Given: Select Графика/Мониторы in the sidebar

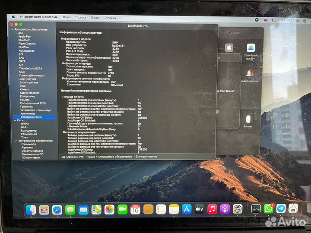Looking at the screenshot, I should click(32, 76).
